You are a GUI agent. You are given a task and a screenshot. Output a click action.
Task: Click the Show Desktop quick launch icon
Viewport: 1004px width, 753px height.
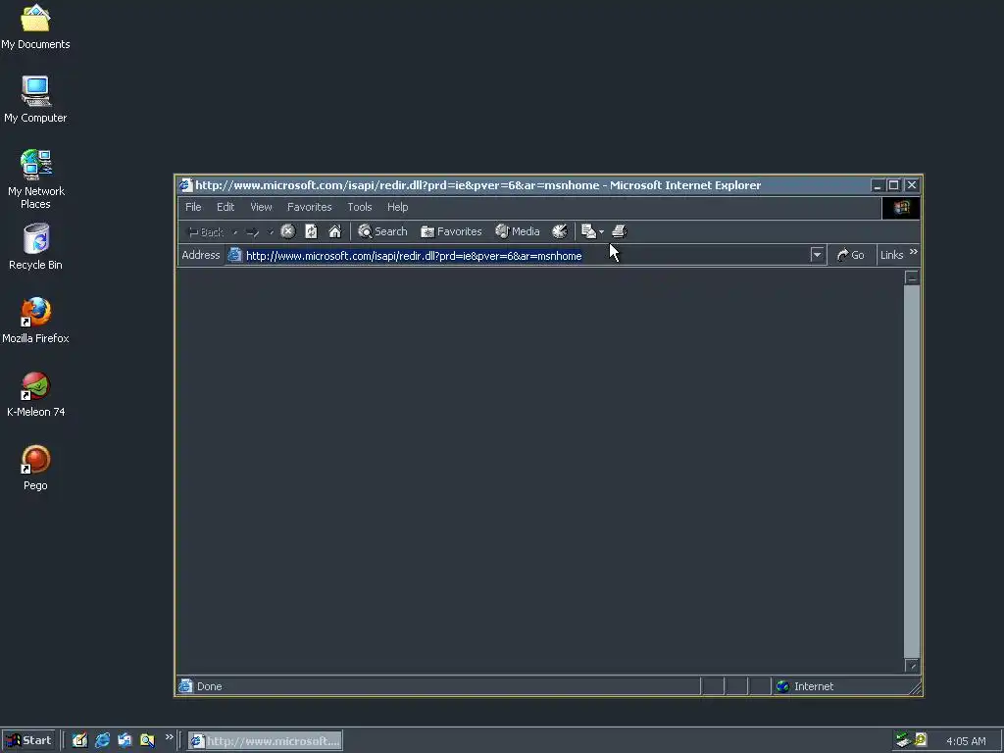click(x=79, y=740)
